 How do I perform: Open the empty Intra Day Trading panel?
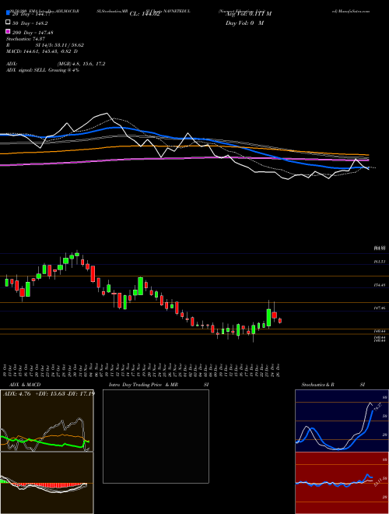pos(156,436)
